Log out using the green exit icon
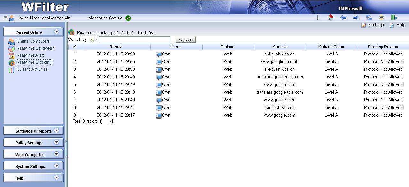 [x=394, y=18]
